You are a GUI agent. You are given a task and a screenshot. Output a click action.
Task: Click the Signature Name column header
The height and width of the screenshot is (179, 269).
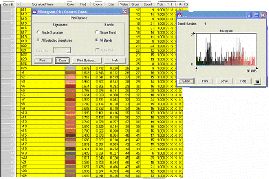tap(42, 4)
